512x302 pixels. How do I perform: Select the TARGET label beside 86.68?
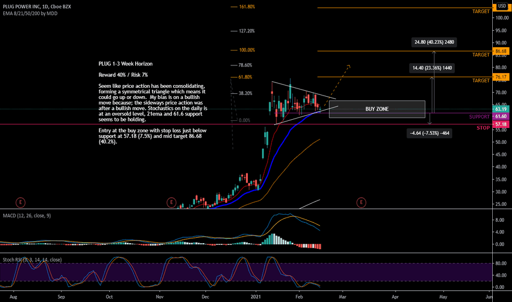(x=481, y=54)
